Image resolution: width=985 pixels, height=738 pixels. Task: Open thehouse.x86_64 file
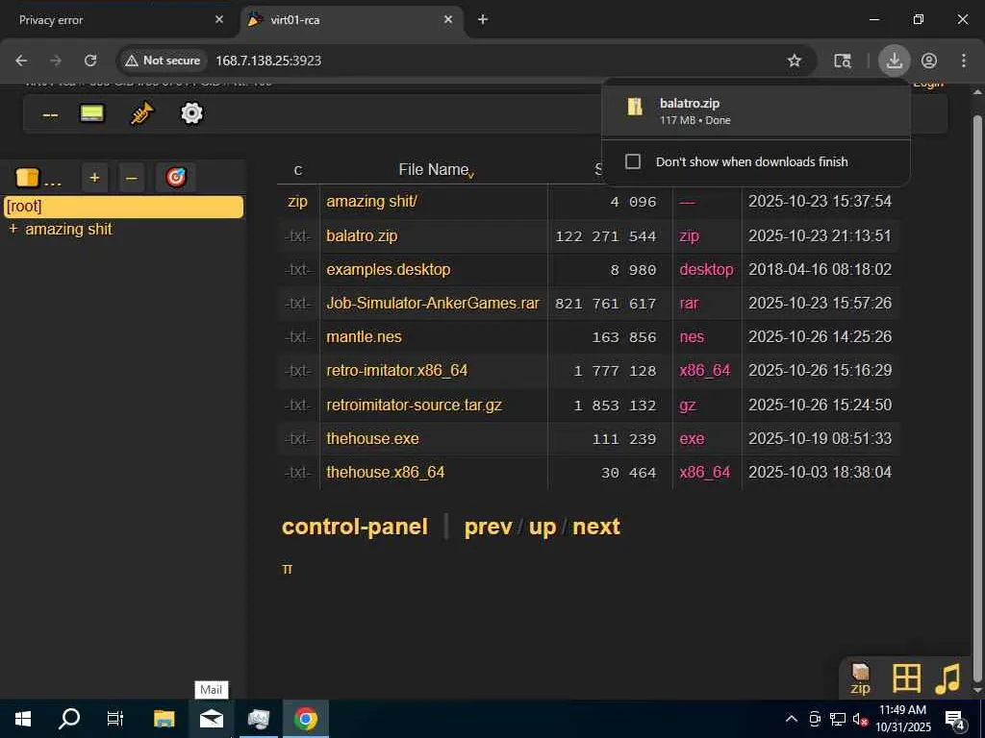click(x=385, y=472)
